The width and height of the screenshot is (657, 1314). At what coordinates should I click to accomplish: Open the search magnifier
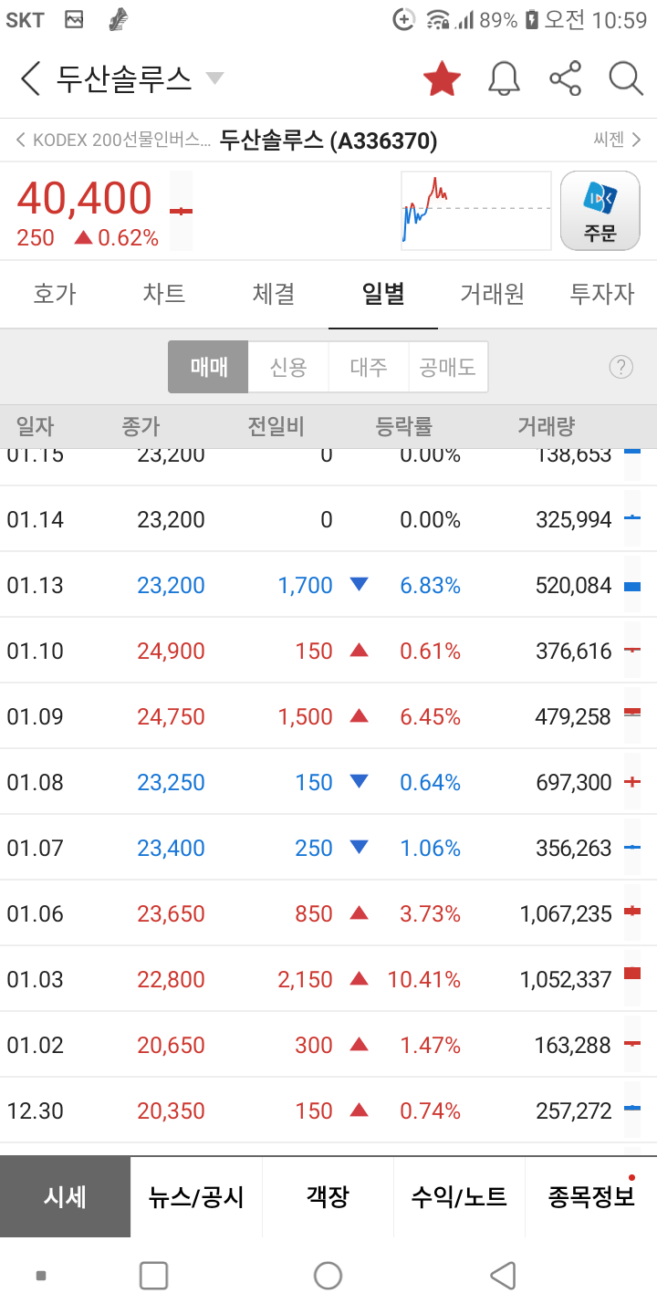[626, 78]
